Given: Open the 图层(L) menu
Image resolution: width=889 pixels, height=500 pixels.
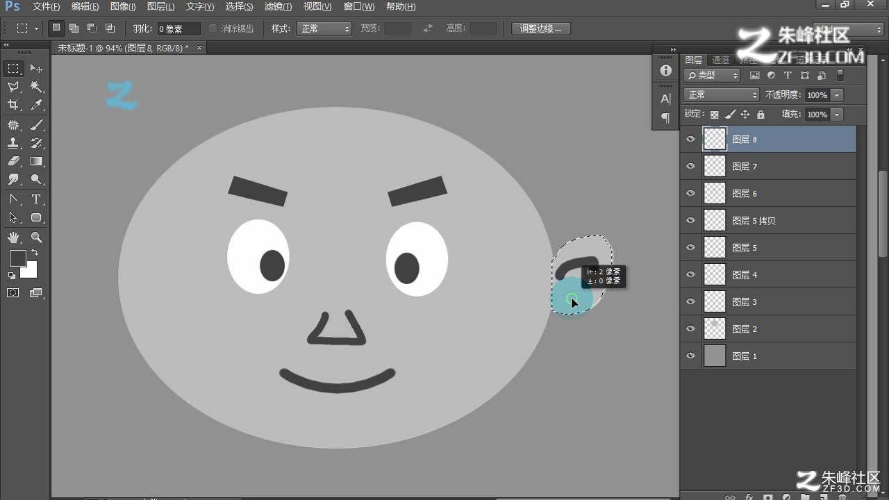Looking at the screenshot, I should 160,6.
